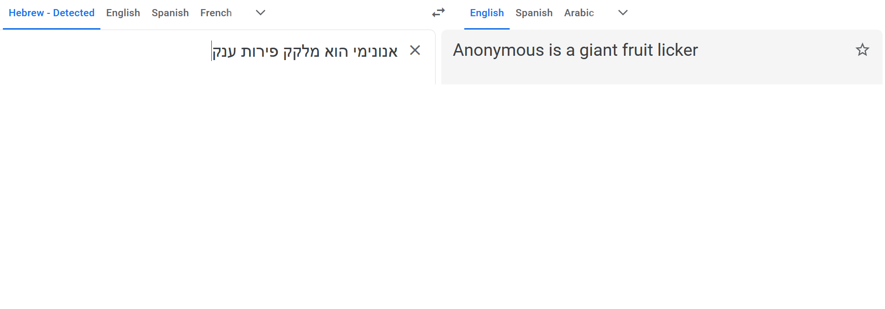
Task: Click empty gray area of translation panel
Action: click(x=765, y=72)
